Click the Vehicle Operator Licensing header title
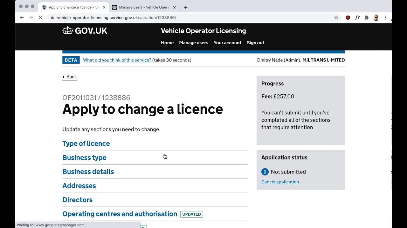Viewport: 407px width, 228px height. 203,31
